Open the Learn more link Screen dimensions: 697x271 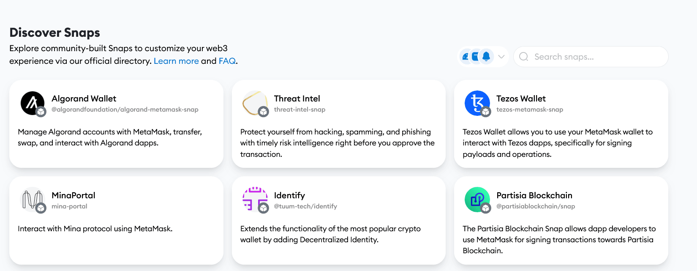[176, 61]
